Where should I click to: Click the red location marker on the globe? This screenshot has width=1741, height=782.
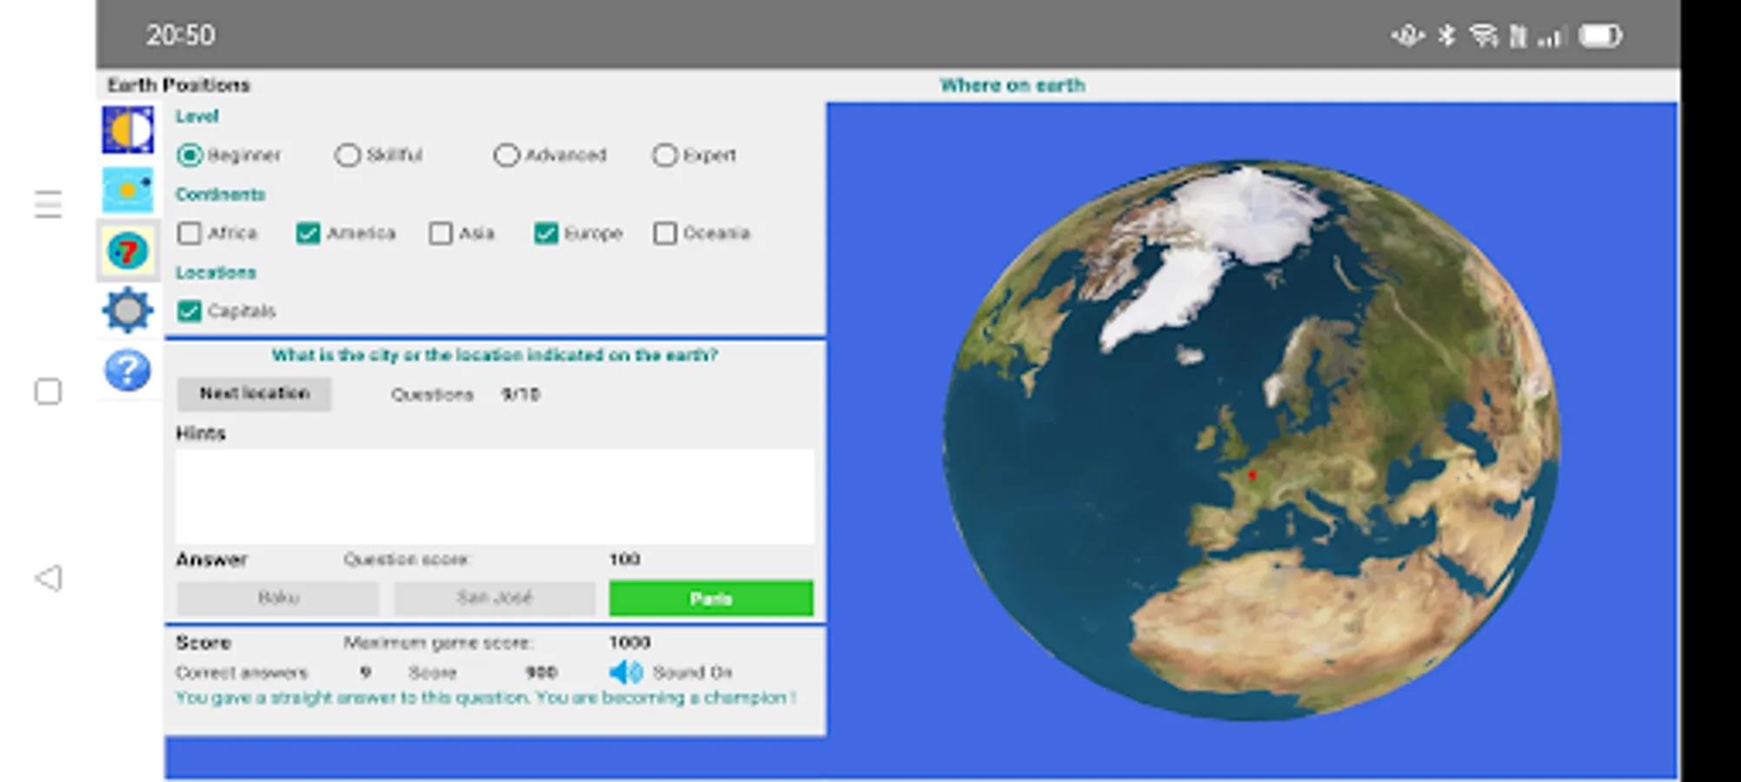(1253, 475)
